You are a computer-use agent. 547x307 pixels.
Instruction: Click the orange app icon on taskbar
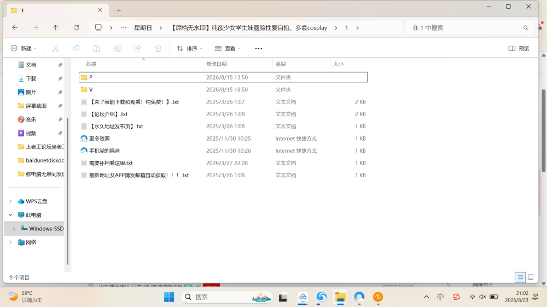[378, 297]
